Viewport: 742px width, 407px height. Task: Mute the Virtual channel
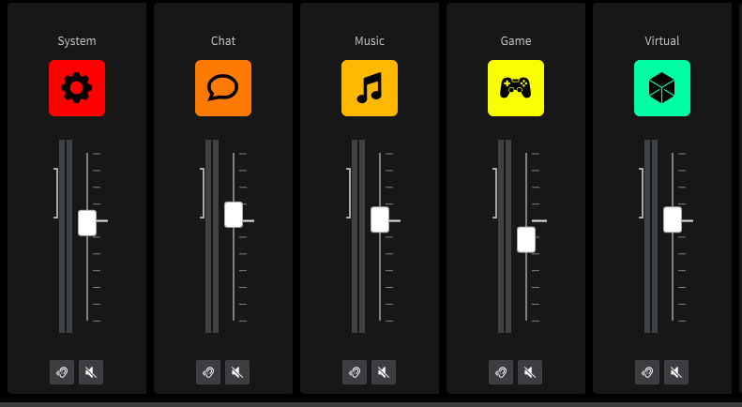[676, 372]
